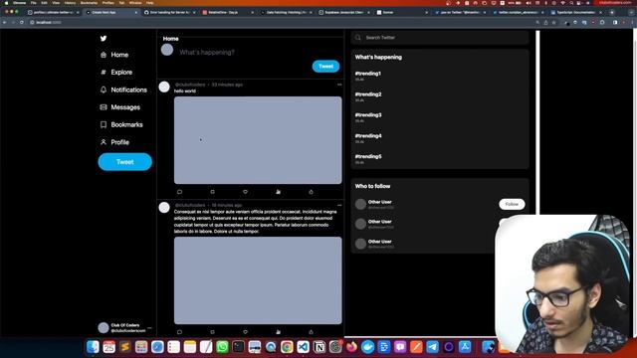The width and height of the screenshot is (637, 358).
Task: Open the hello world tweet image
Action: [258, 140]
